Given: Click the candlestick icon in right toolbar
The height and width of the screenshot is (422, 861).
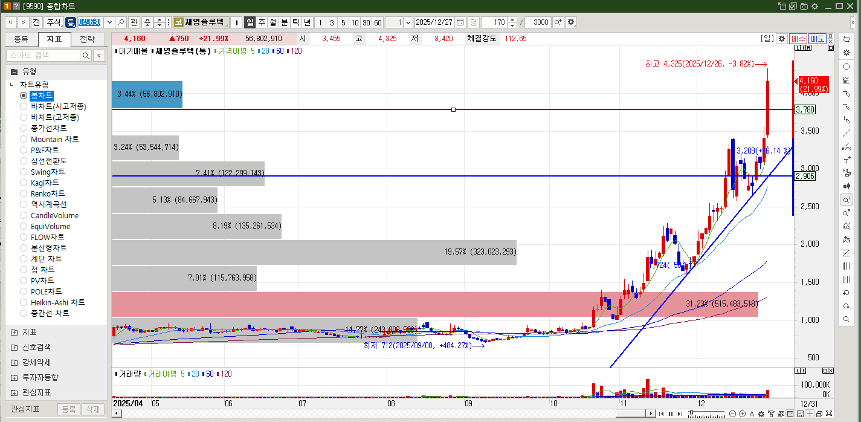Looking at the screenshot, I should pos(846,186).
